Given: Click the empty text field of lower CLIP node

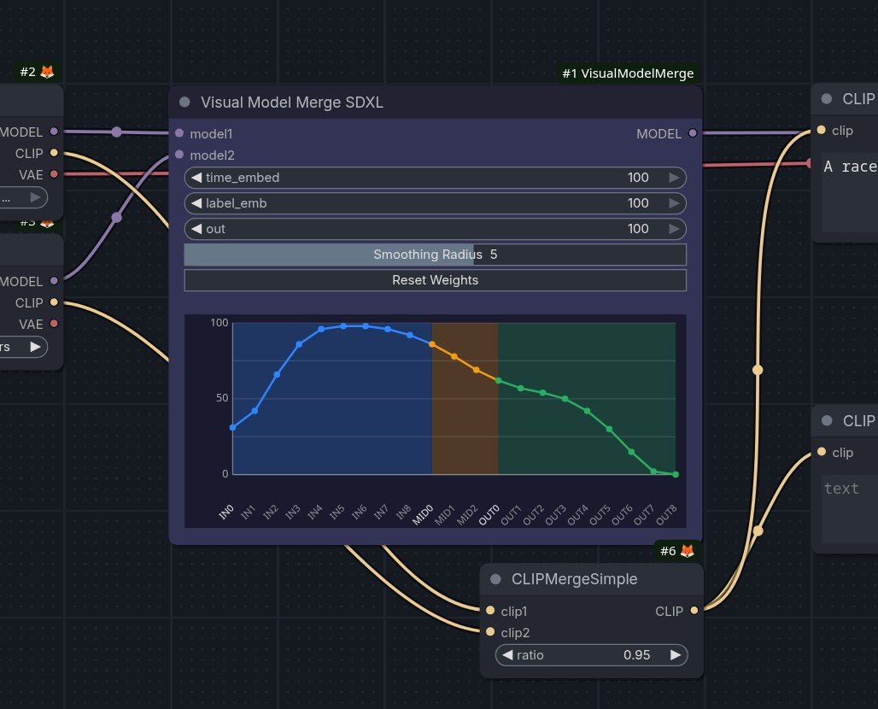Looking at the screenshot, I should click(850, 509).
